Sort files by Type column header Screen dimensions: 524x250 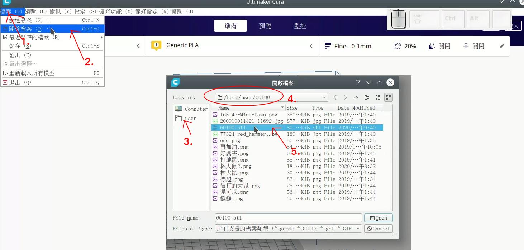tap(324, 108)
